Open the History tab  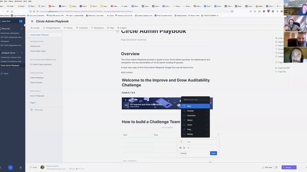pos(68,28)
